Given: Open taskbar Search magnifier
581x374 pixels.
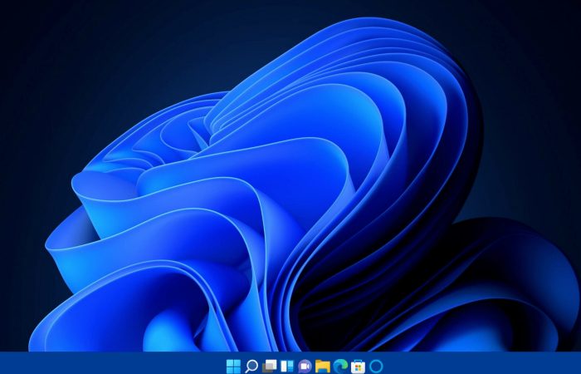Looking at the screenshot, I should pos(251,367).
